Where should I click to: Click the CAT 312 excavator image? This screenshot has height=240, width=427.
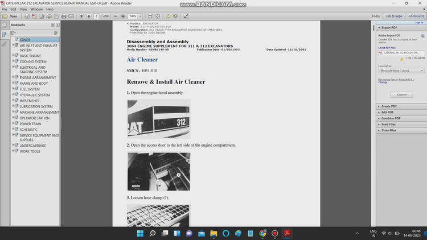pos(159,119)
